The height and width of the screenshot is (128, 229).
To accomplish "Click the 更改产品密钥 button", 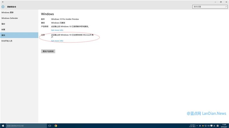I will [48, 51].
